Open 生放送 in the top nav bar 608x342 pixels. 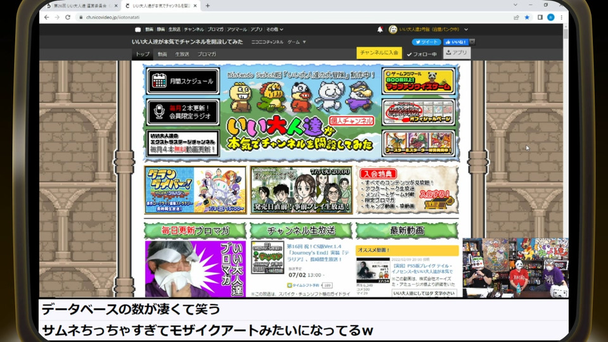click(x=174, y=30)
